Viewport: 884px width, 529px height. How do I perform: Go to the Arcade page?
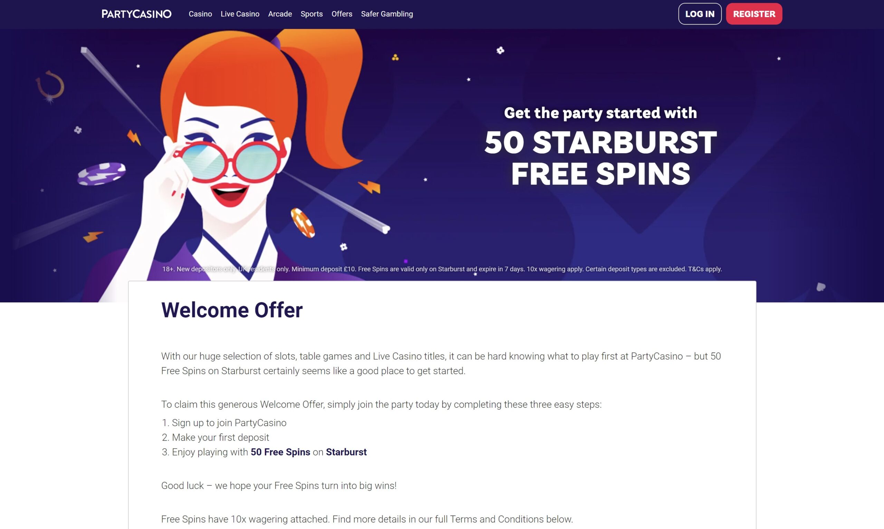[280, 14]
